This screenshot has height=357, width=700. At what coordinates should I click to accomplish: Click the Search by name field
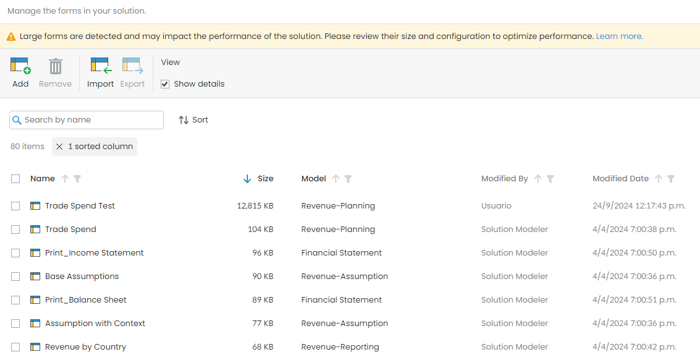click(x=92, y=120)
